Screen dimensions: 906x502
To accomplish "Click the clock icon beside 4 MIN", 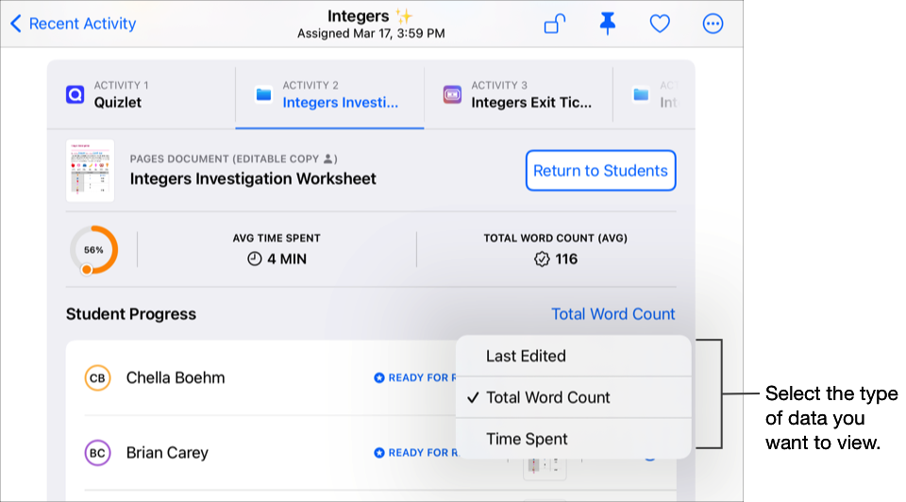I will [x=254, y=259].
